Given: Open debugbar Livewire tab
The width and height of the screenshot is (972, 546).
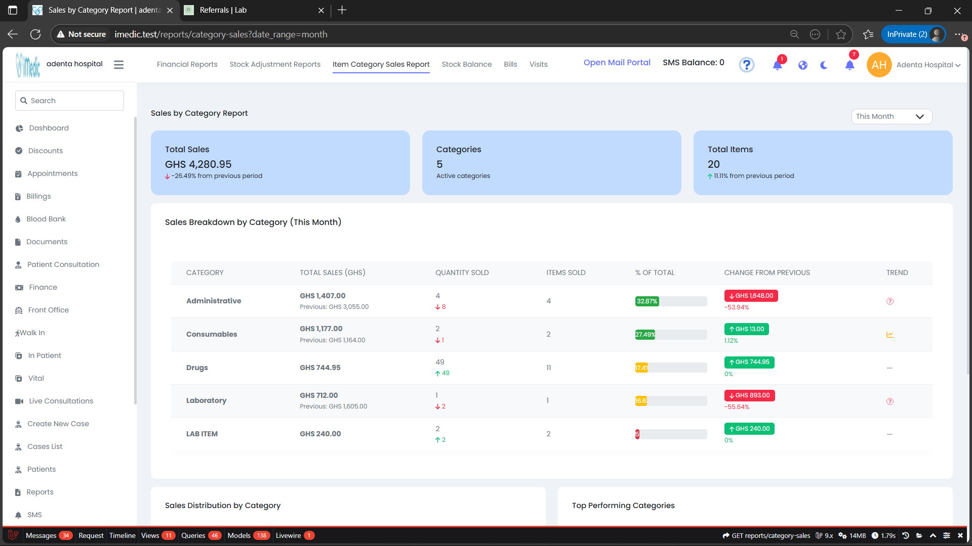Looking at the screenshot, I should point(295,535).
